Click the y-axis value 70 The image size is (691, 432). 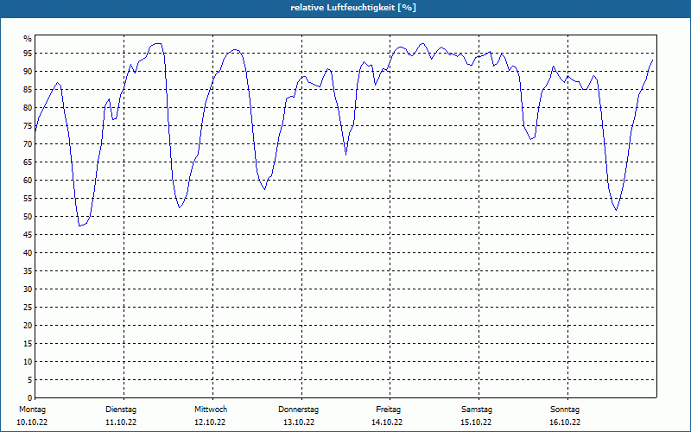[x=28, y=144]
